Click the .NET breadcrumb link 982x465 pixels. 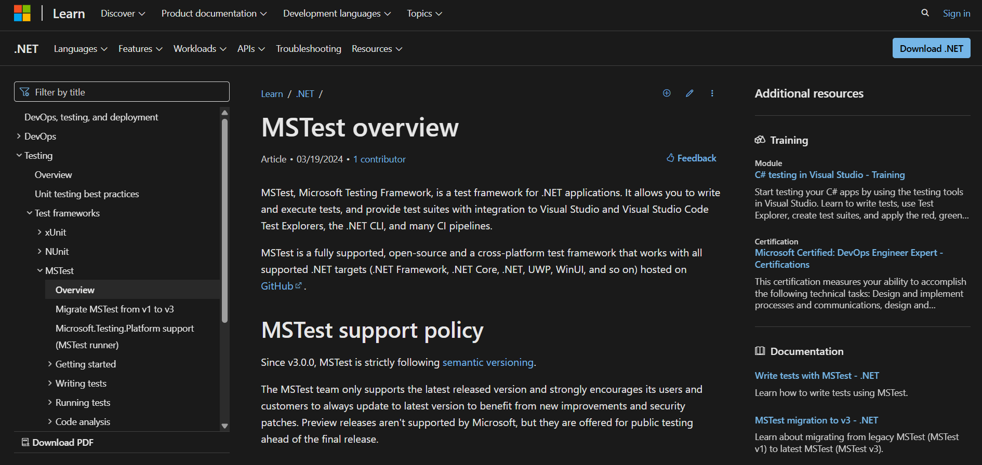point(305,94)
